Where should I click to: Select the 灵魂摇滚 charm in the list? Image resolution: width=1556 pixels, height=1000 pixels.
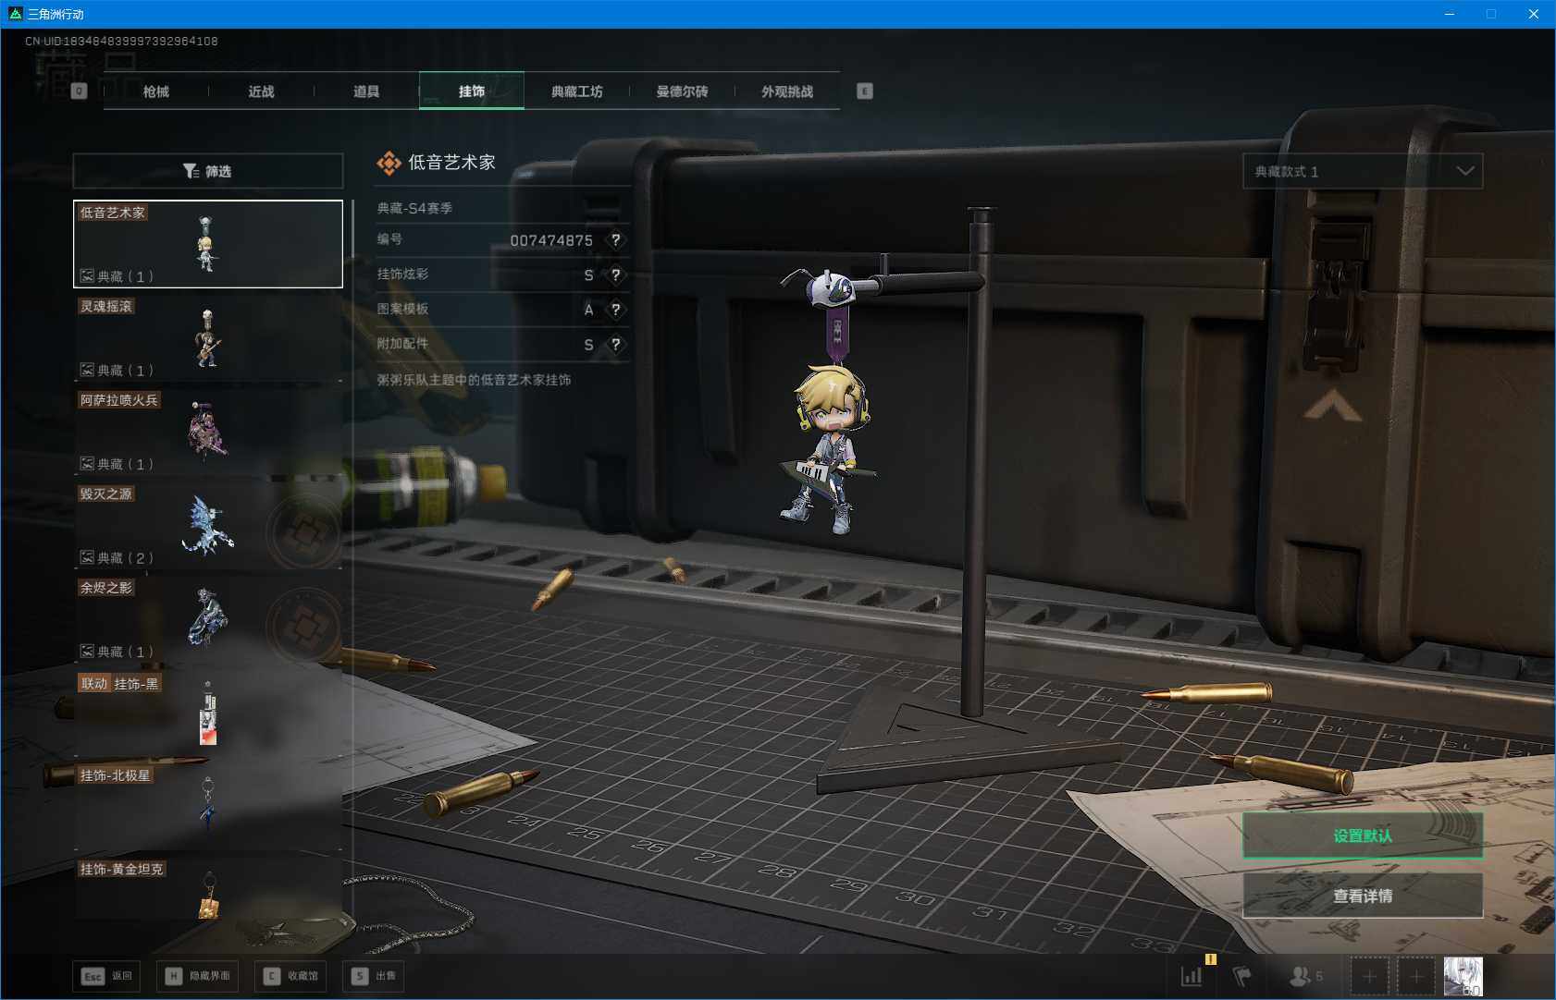point(208,337)
